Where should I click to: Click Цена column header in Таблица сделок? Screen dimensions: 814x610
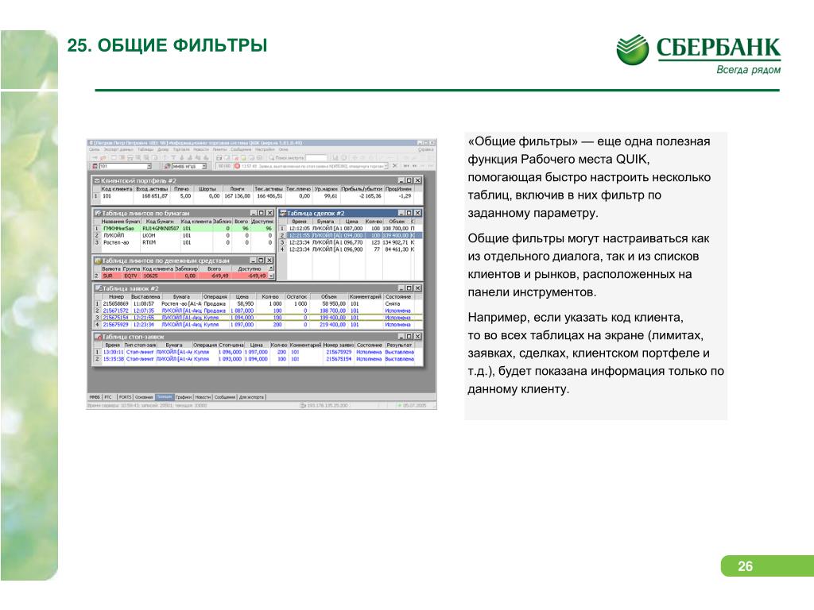352,221
